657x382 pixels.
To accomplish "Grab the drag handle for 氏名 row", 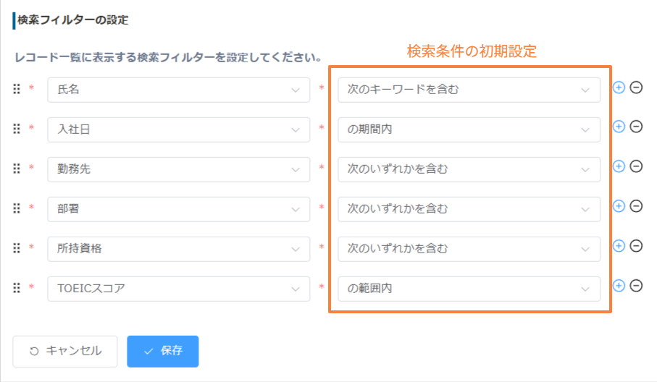I will pyautogui.click(x=17, y=89).
